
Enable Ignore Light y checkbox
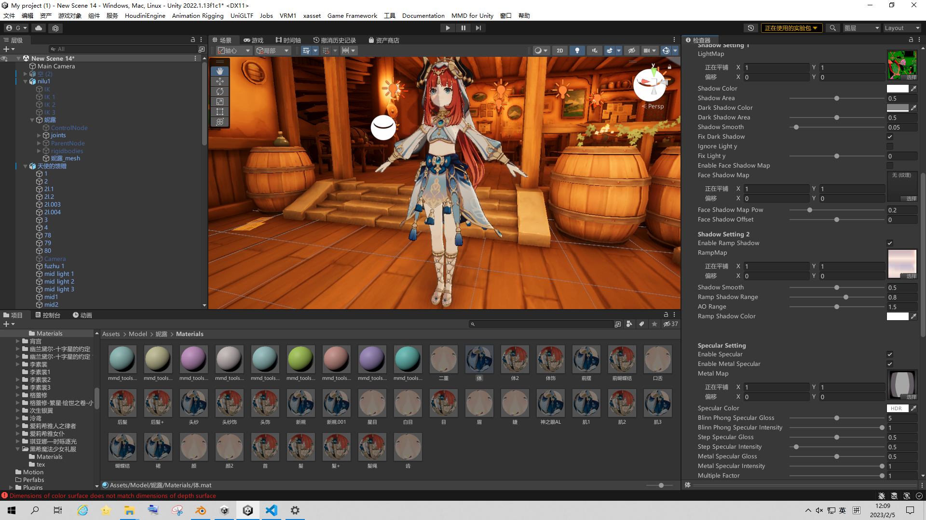(890, 146)
